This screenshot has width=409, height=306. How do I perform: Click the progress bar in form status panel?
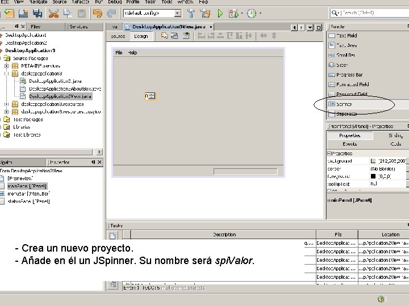pos(245,172)
